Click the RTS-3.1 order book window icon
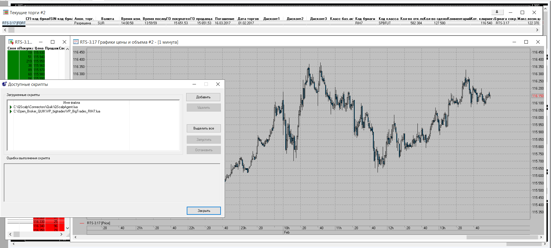The width and height of the screenshot is (551, 248). 11,42
